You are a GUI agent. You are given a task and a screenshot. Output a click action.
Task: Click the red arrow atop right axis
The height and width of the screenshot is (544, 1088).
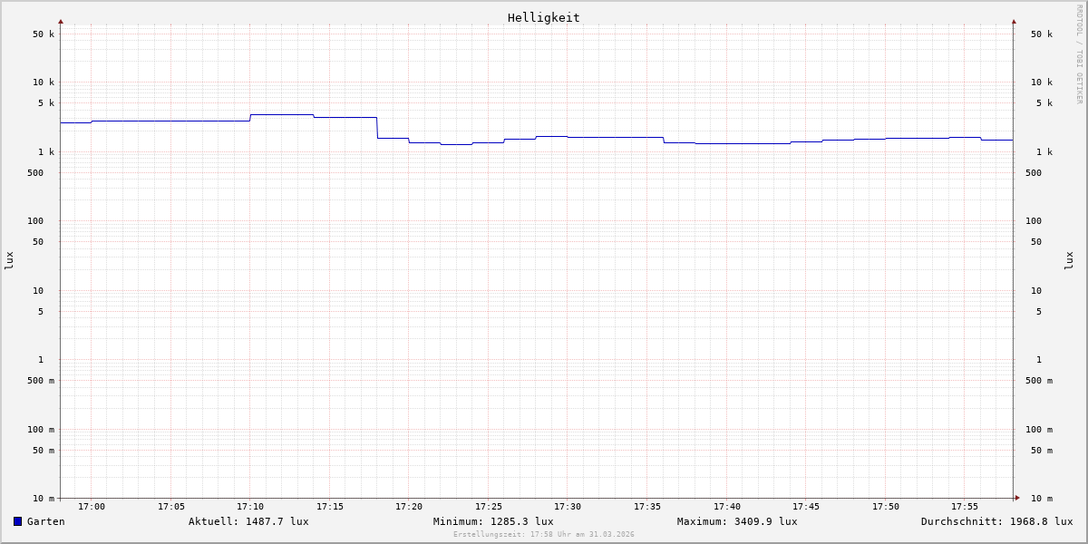coord(1014,21)
